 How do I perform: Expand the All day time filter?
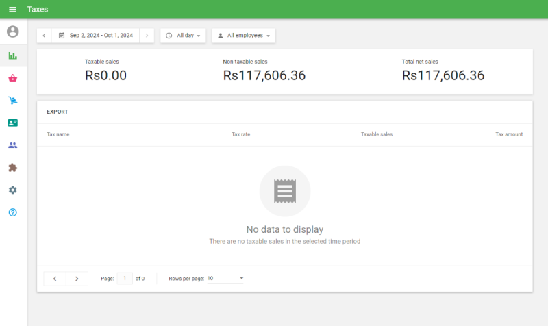point(183,36)
